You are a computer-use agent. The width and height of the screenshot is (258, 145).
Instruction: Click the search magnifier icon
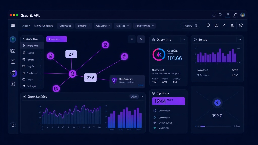click(x=220, y=15)
